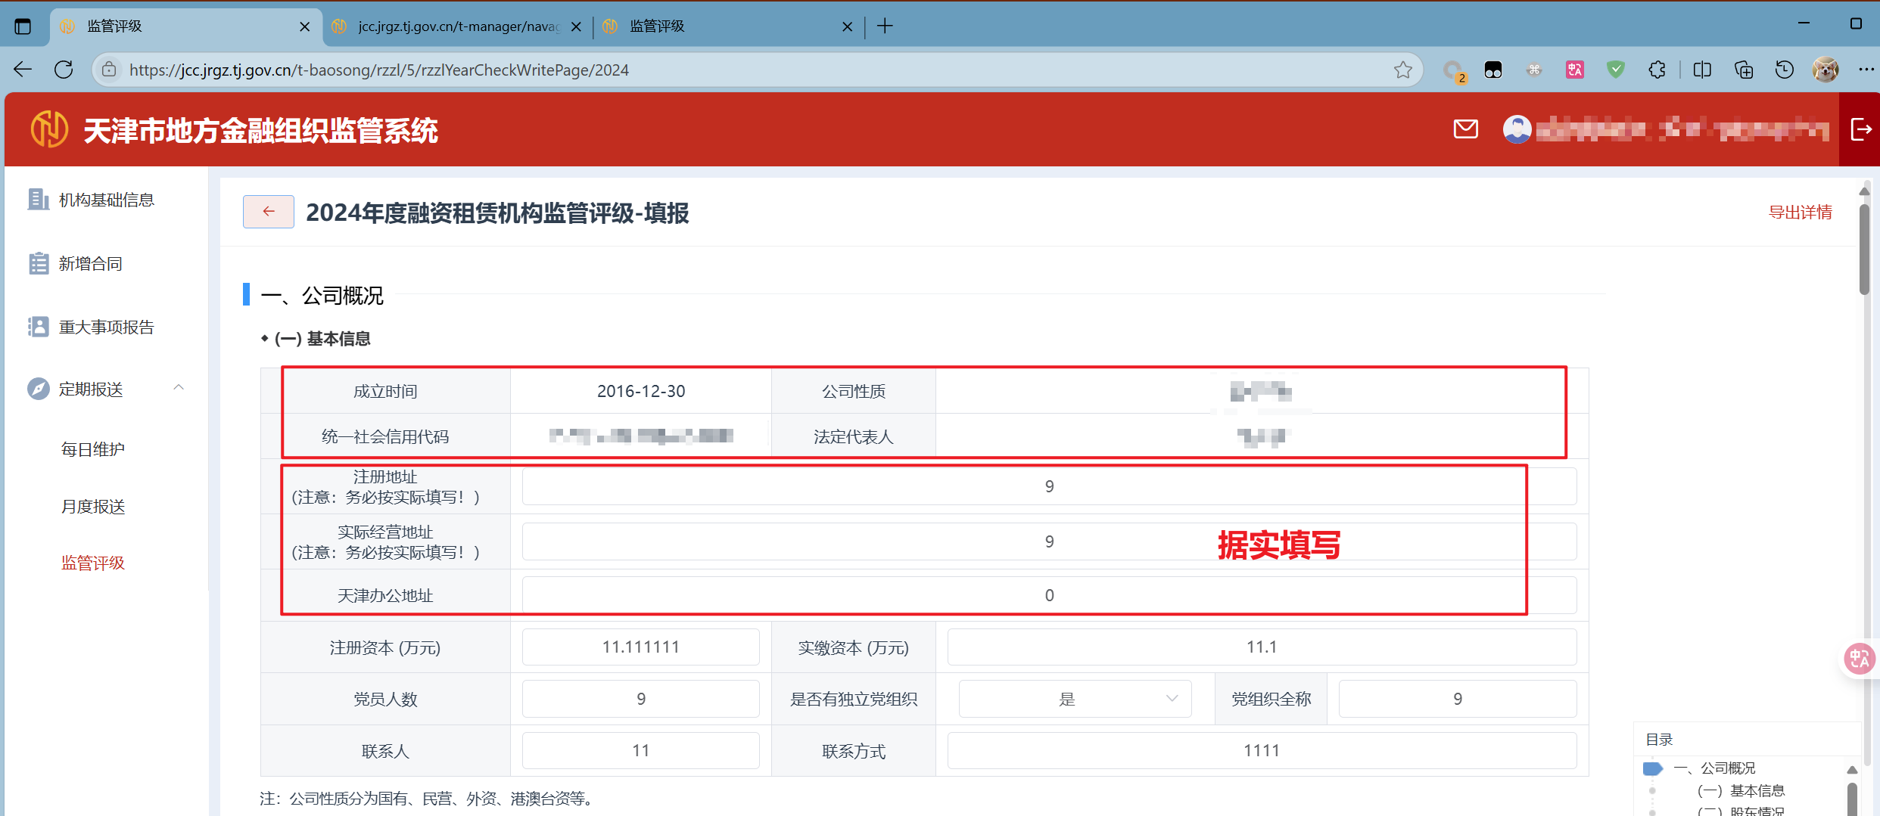Bookmark page with the star icon
The height and width of the screenshot is (816, 1880).
[1402, 70]
